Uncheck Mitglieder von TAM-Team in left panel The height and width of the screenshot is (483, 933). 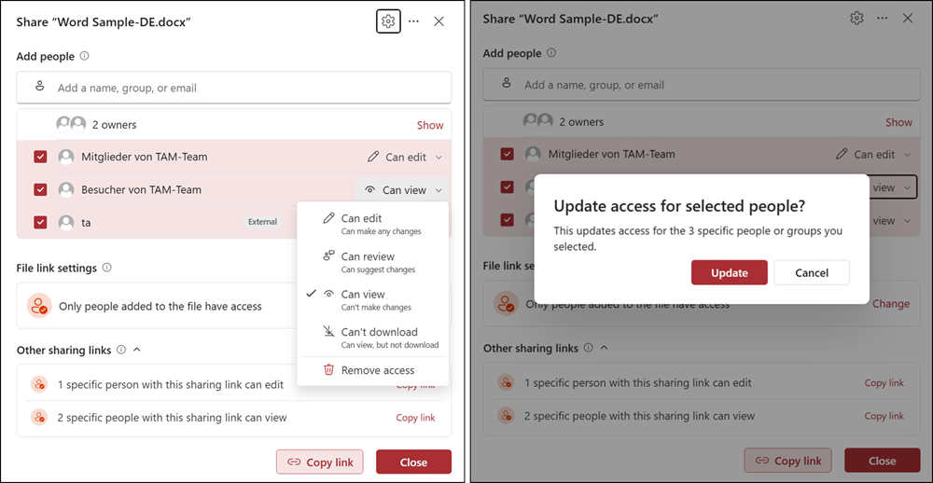tap(40, 157)
